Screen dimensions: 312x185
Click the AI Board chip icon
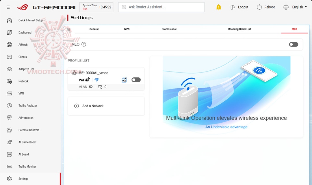(x=9, y=154)
